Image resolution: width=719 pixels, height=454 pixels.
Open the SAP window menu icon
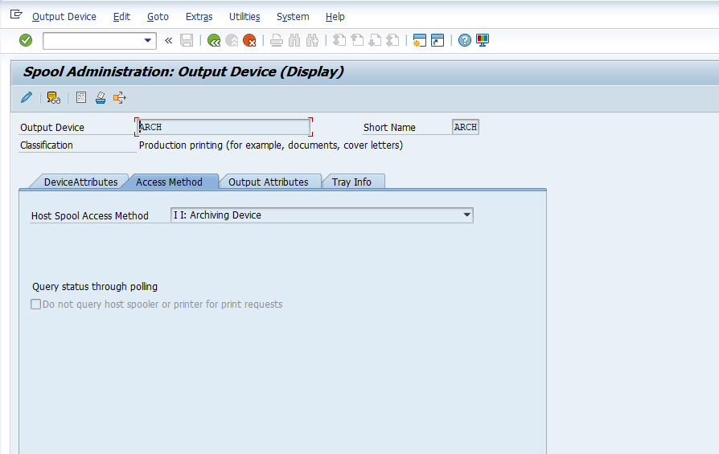click(x=16, y=14)
